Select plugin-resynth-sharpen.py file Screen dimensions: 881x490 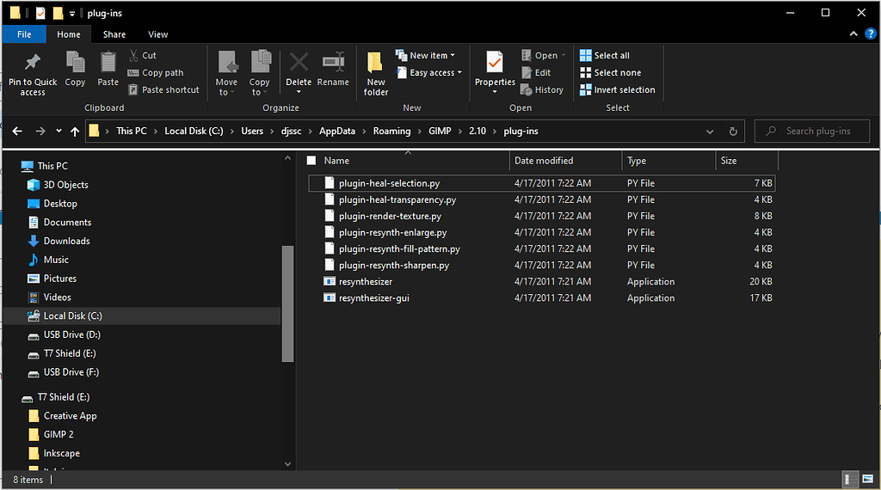click(542, 265)
